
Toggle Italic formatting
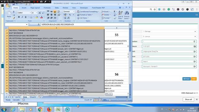pos(22,17)
